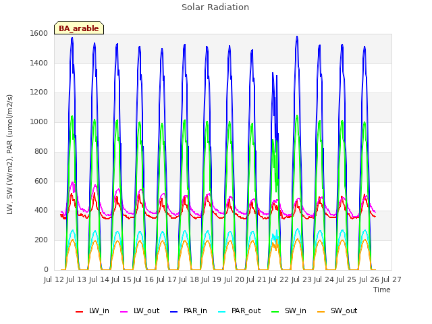Click the magenta LW_out legend swatch
Screen dimensions: 432x324
pyautogui.click(x=124, y=312)
